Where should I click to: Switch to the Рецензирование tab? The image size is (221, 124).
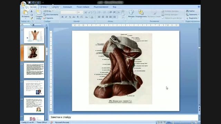point(101,7)
